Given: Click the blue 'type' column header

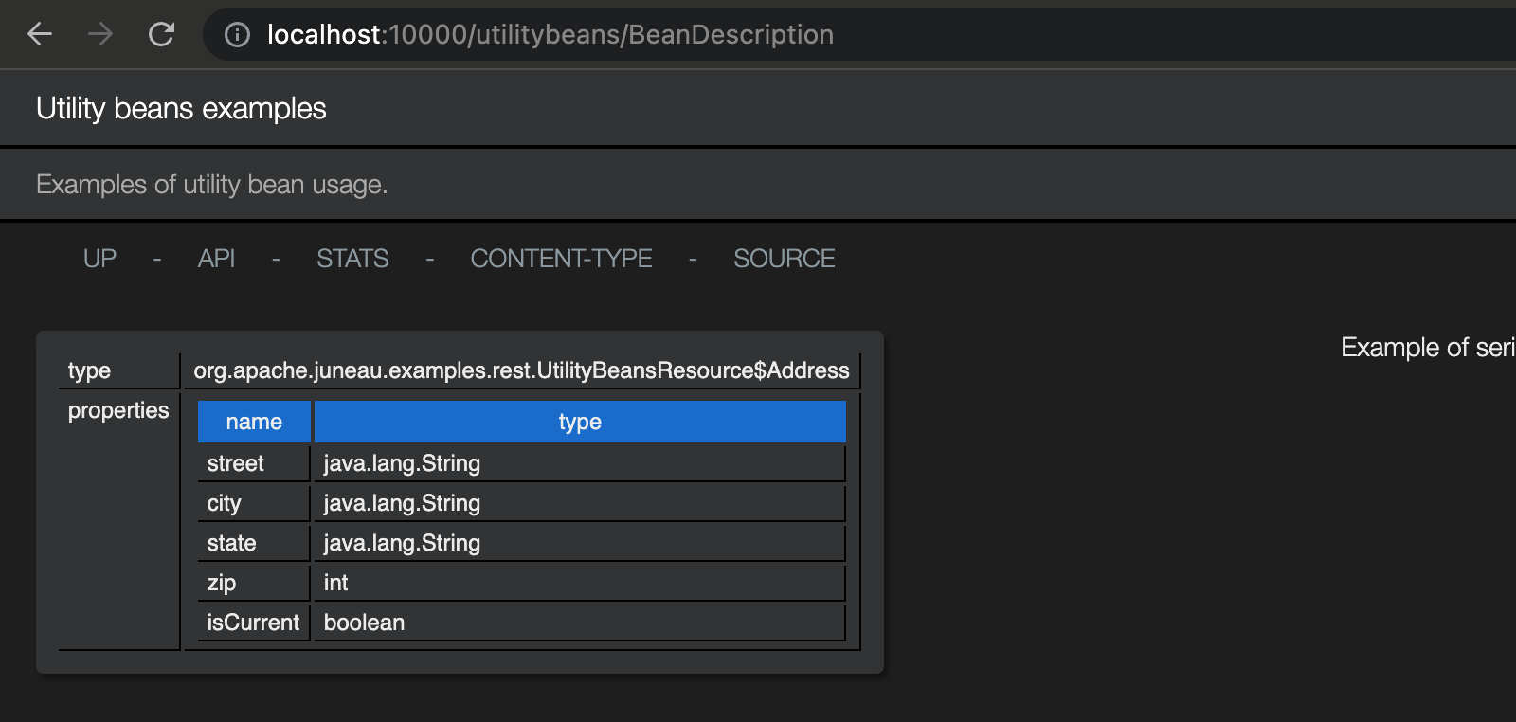Looking at the screenshot, I should click(580, 423).
